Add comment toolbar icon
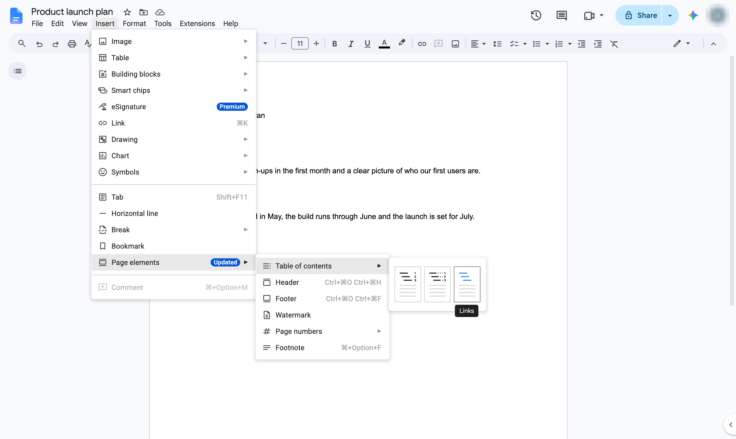Image resolution: width=736 pixels, height=439 pixels. coord(438,44)
